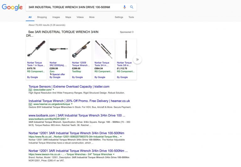Switch to the Videos tab
The width and height of the screenshot is (241, 167).
pyautogui.click(x=80, y=17)
